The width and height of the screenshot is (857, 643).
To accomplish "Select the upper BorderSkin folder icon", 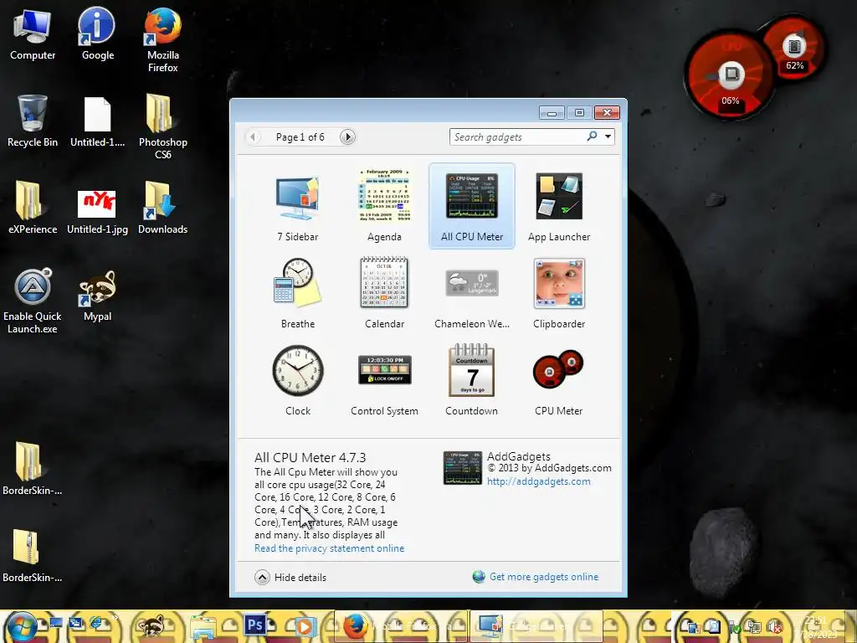I will coord(33,469).
